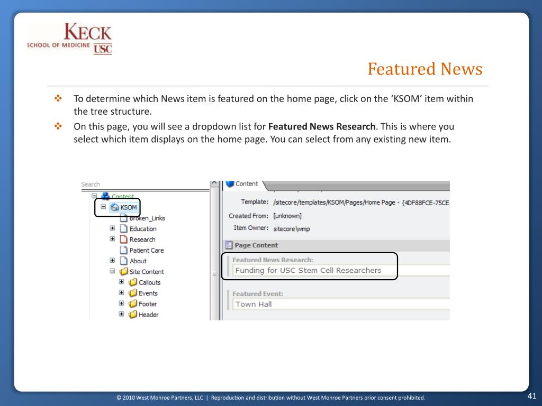Select Patient Care in the tree
Screen dimensions: 542x406
pos(147,250)
